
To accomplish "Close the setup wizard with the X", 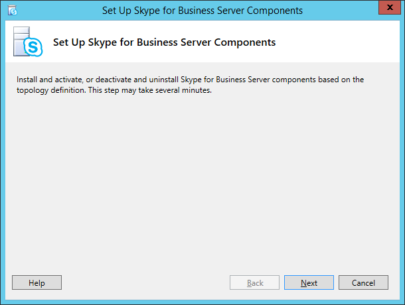I will (390, 7).
